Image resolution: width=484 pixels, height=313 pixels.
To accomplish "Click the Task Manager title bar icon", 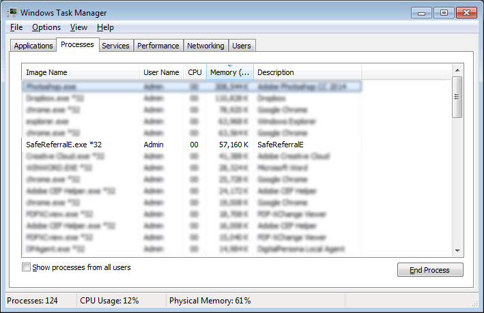I will click(x=12, y=13).
